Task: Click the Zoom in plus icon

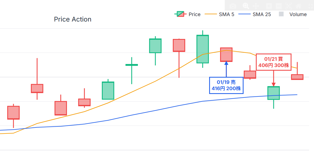Action: click(269, 6)
